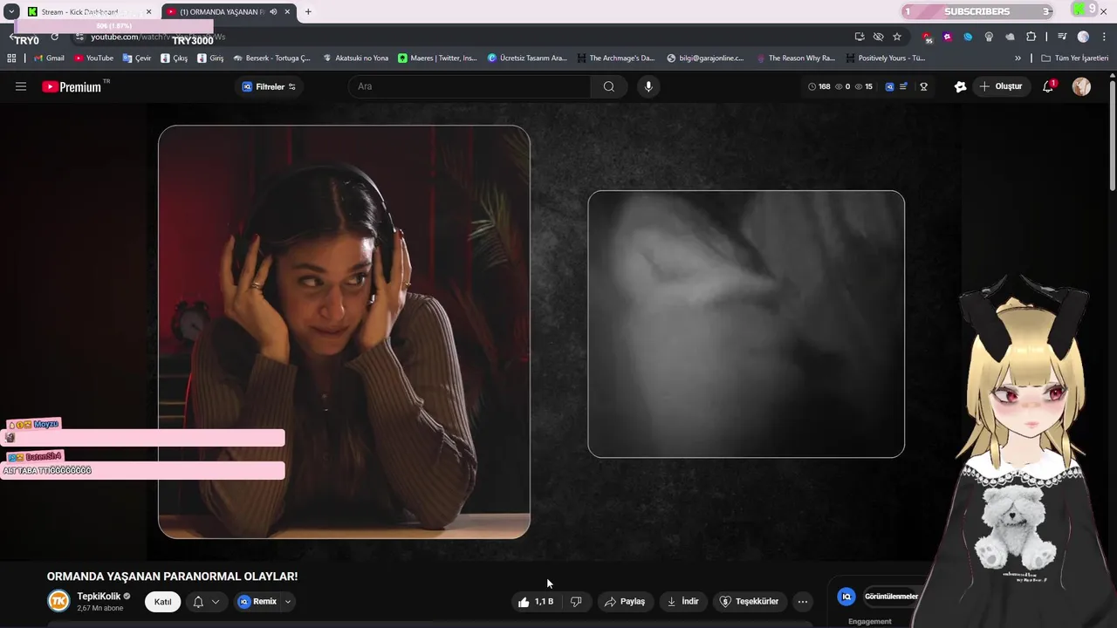Image resolution: width=1117 pixels, height=628 pixels.
Task: Open the YouTube hamburger guide menu
Action: click(x=21, y=86)
